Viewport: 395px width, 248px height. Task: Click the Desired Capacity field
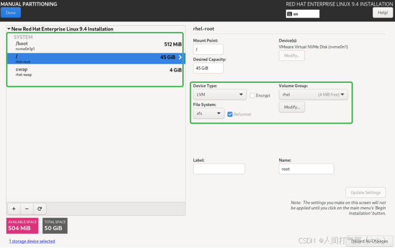pyautogui.click(x=208, y=69)
